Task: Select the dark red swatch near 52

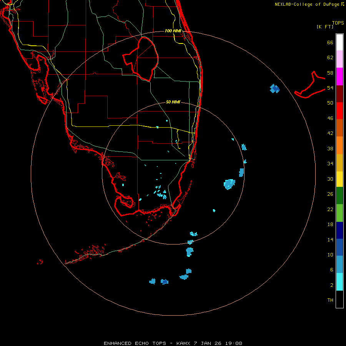Action: (339, 93)
